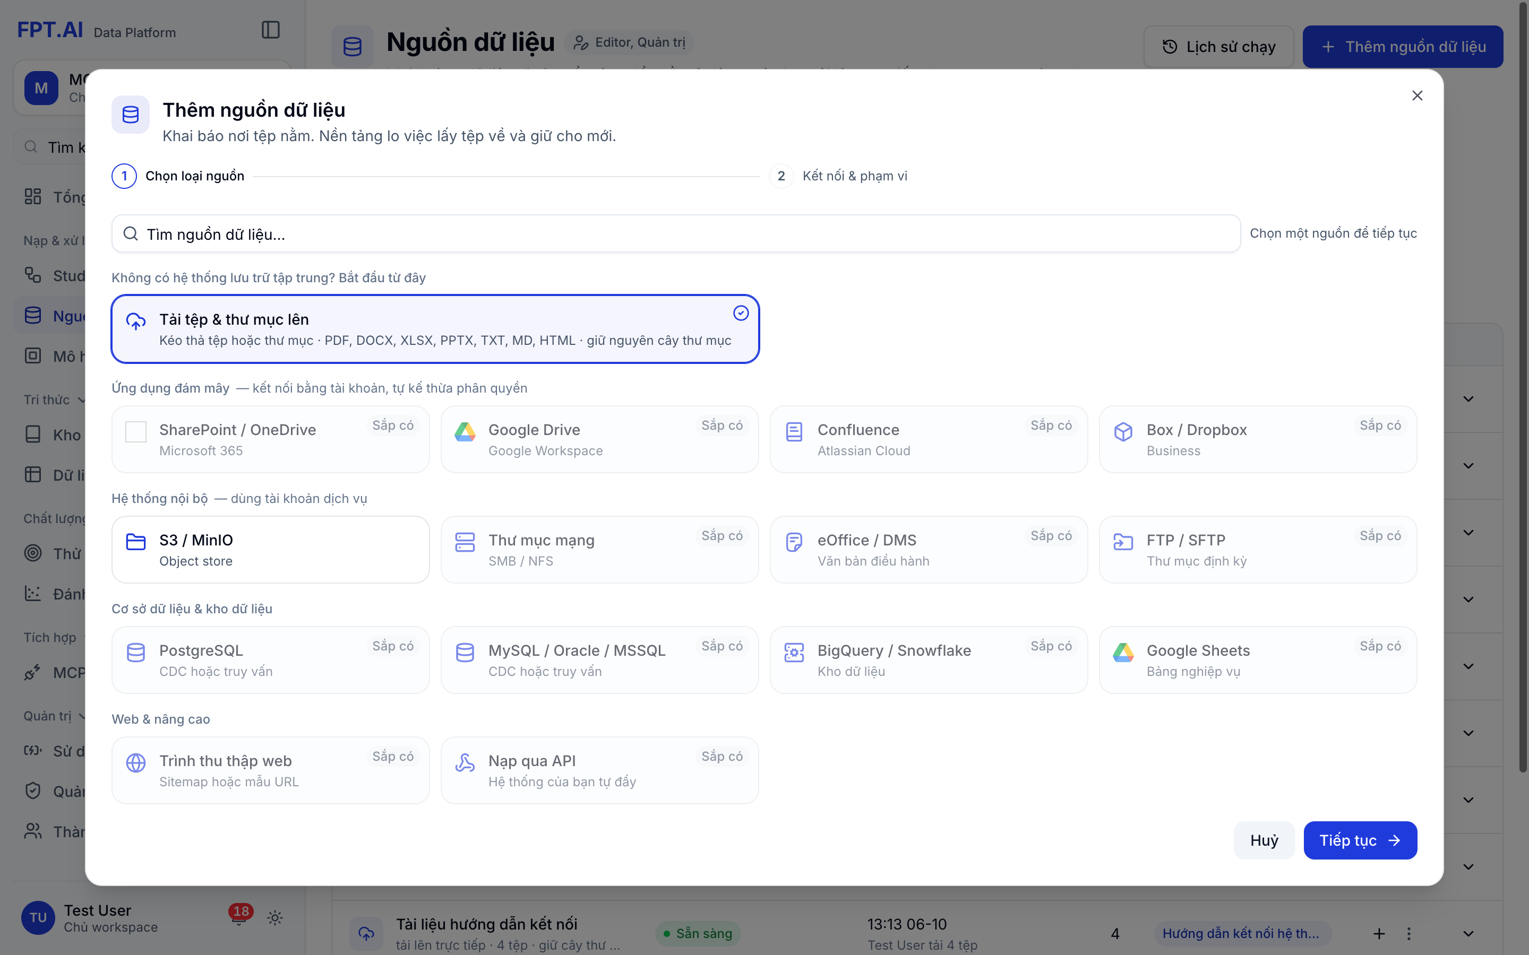The height and width of the screenshot is (955, 1529).
Task: Expand the Tài liệu hướng dẫn kết nối row chevron
Action: point(1468,934)
